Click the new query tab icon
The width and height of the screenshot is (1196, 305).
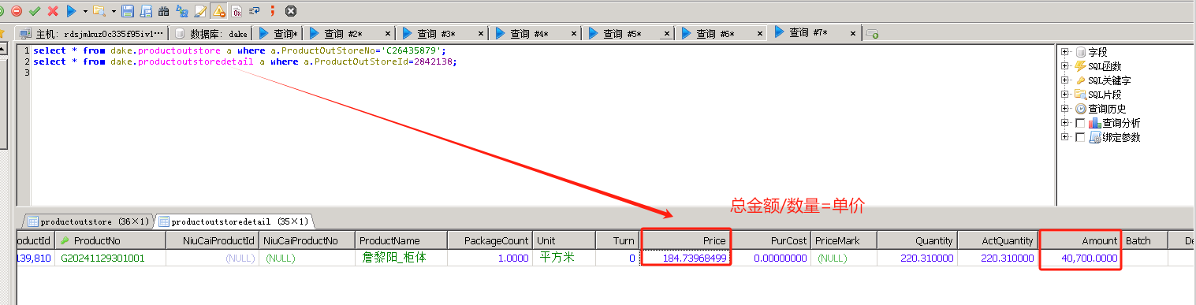(872, 34)
